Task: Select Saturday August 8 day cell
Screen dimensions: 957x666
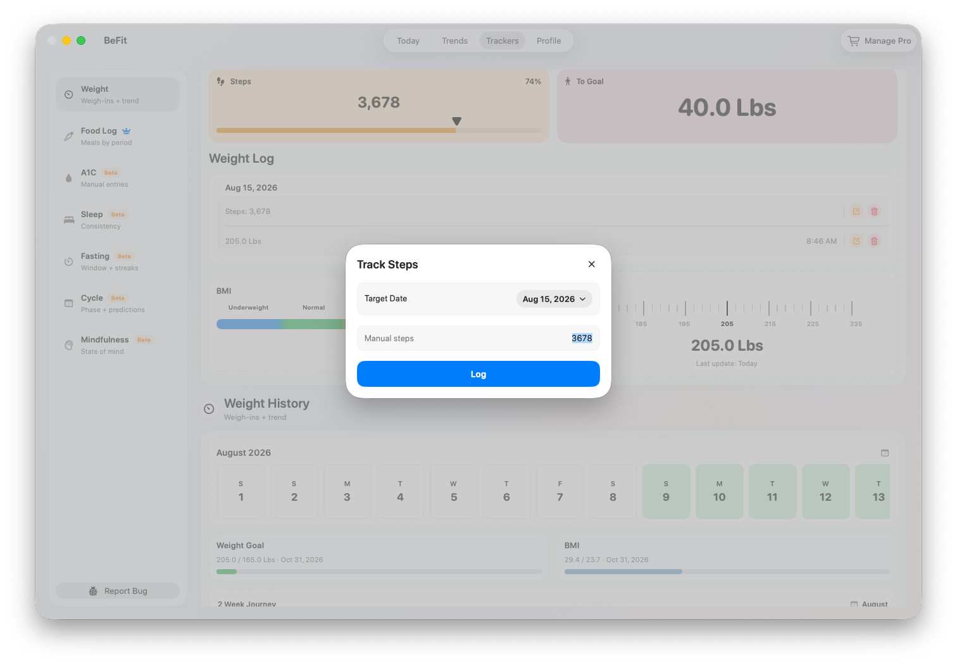Action: (x=613, y=491)
